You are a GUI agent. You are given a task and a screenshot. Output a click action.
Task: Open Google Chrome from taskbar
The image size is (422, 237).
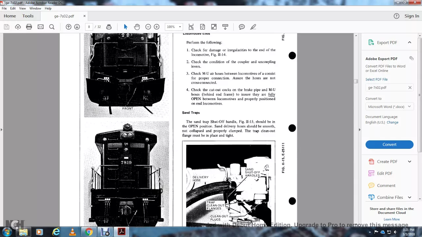pyautogui.click(x=89, y=232)
